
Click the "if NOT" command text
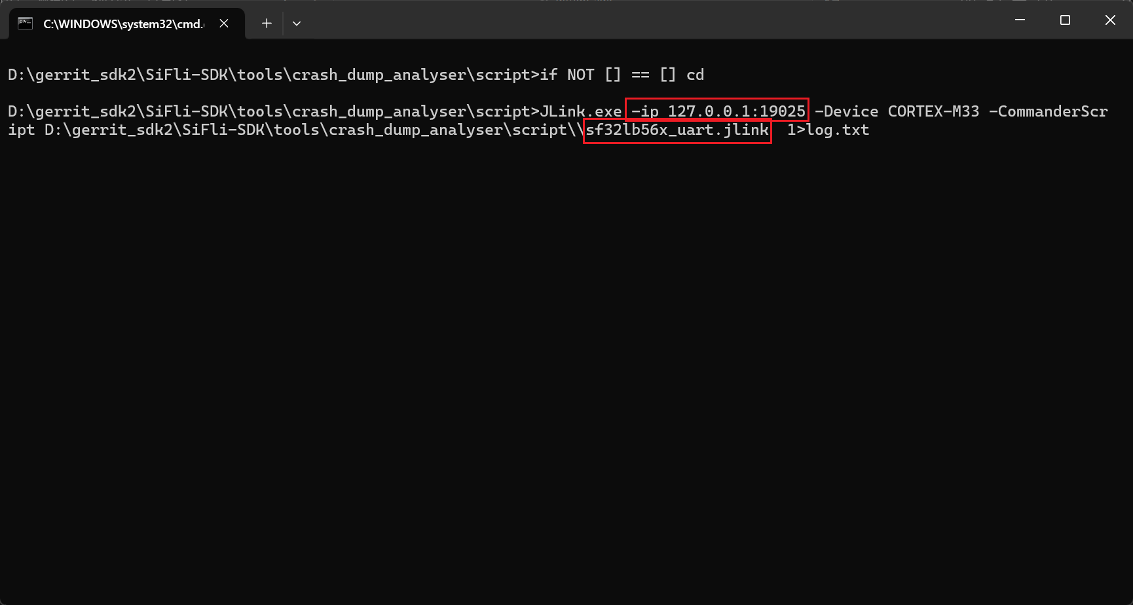[x=566, y=75]
